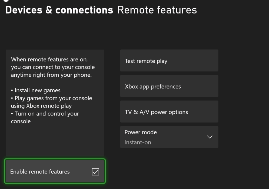Open the Power mode selector showing Instant-on
This screenshot has height=189, width=269.
coord(169,137)
